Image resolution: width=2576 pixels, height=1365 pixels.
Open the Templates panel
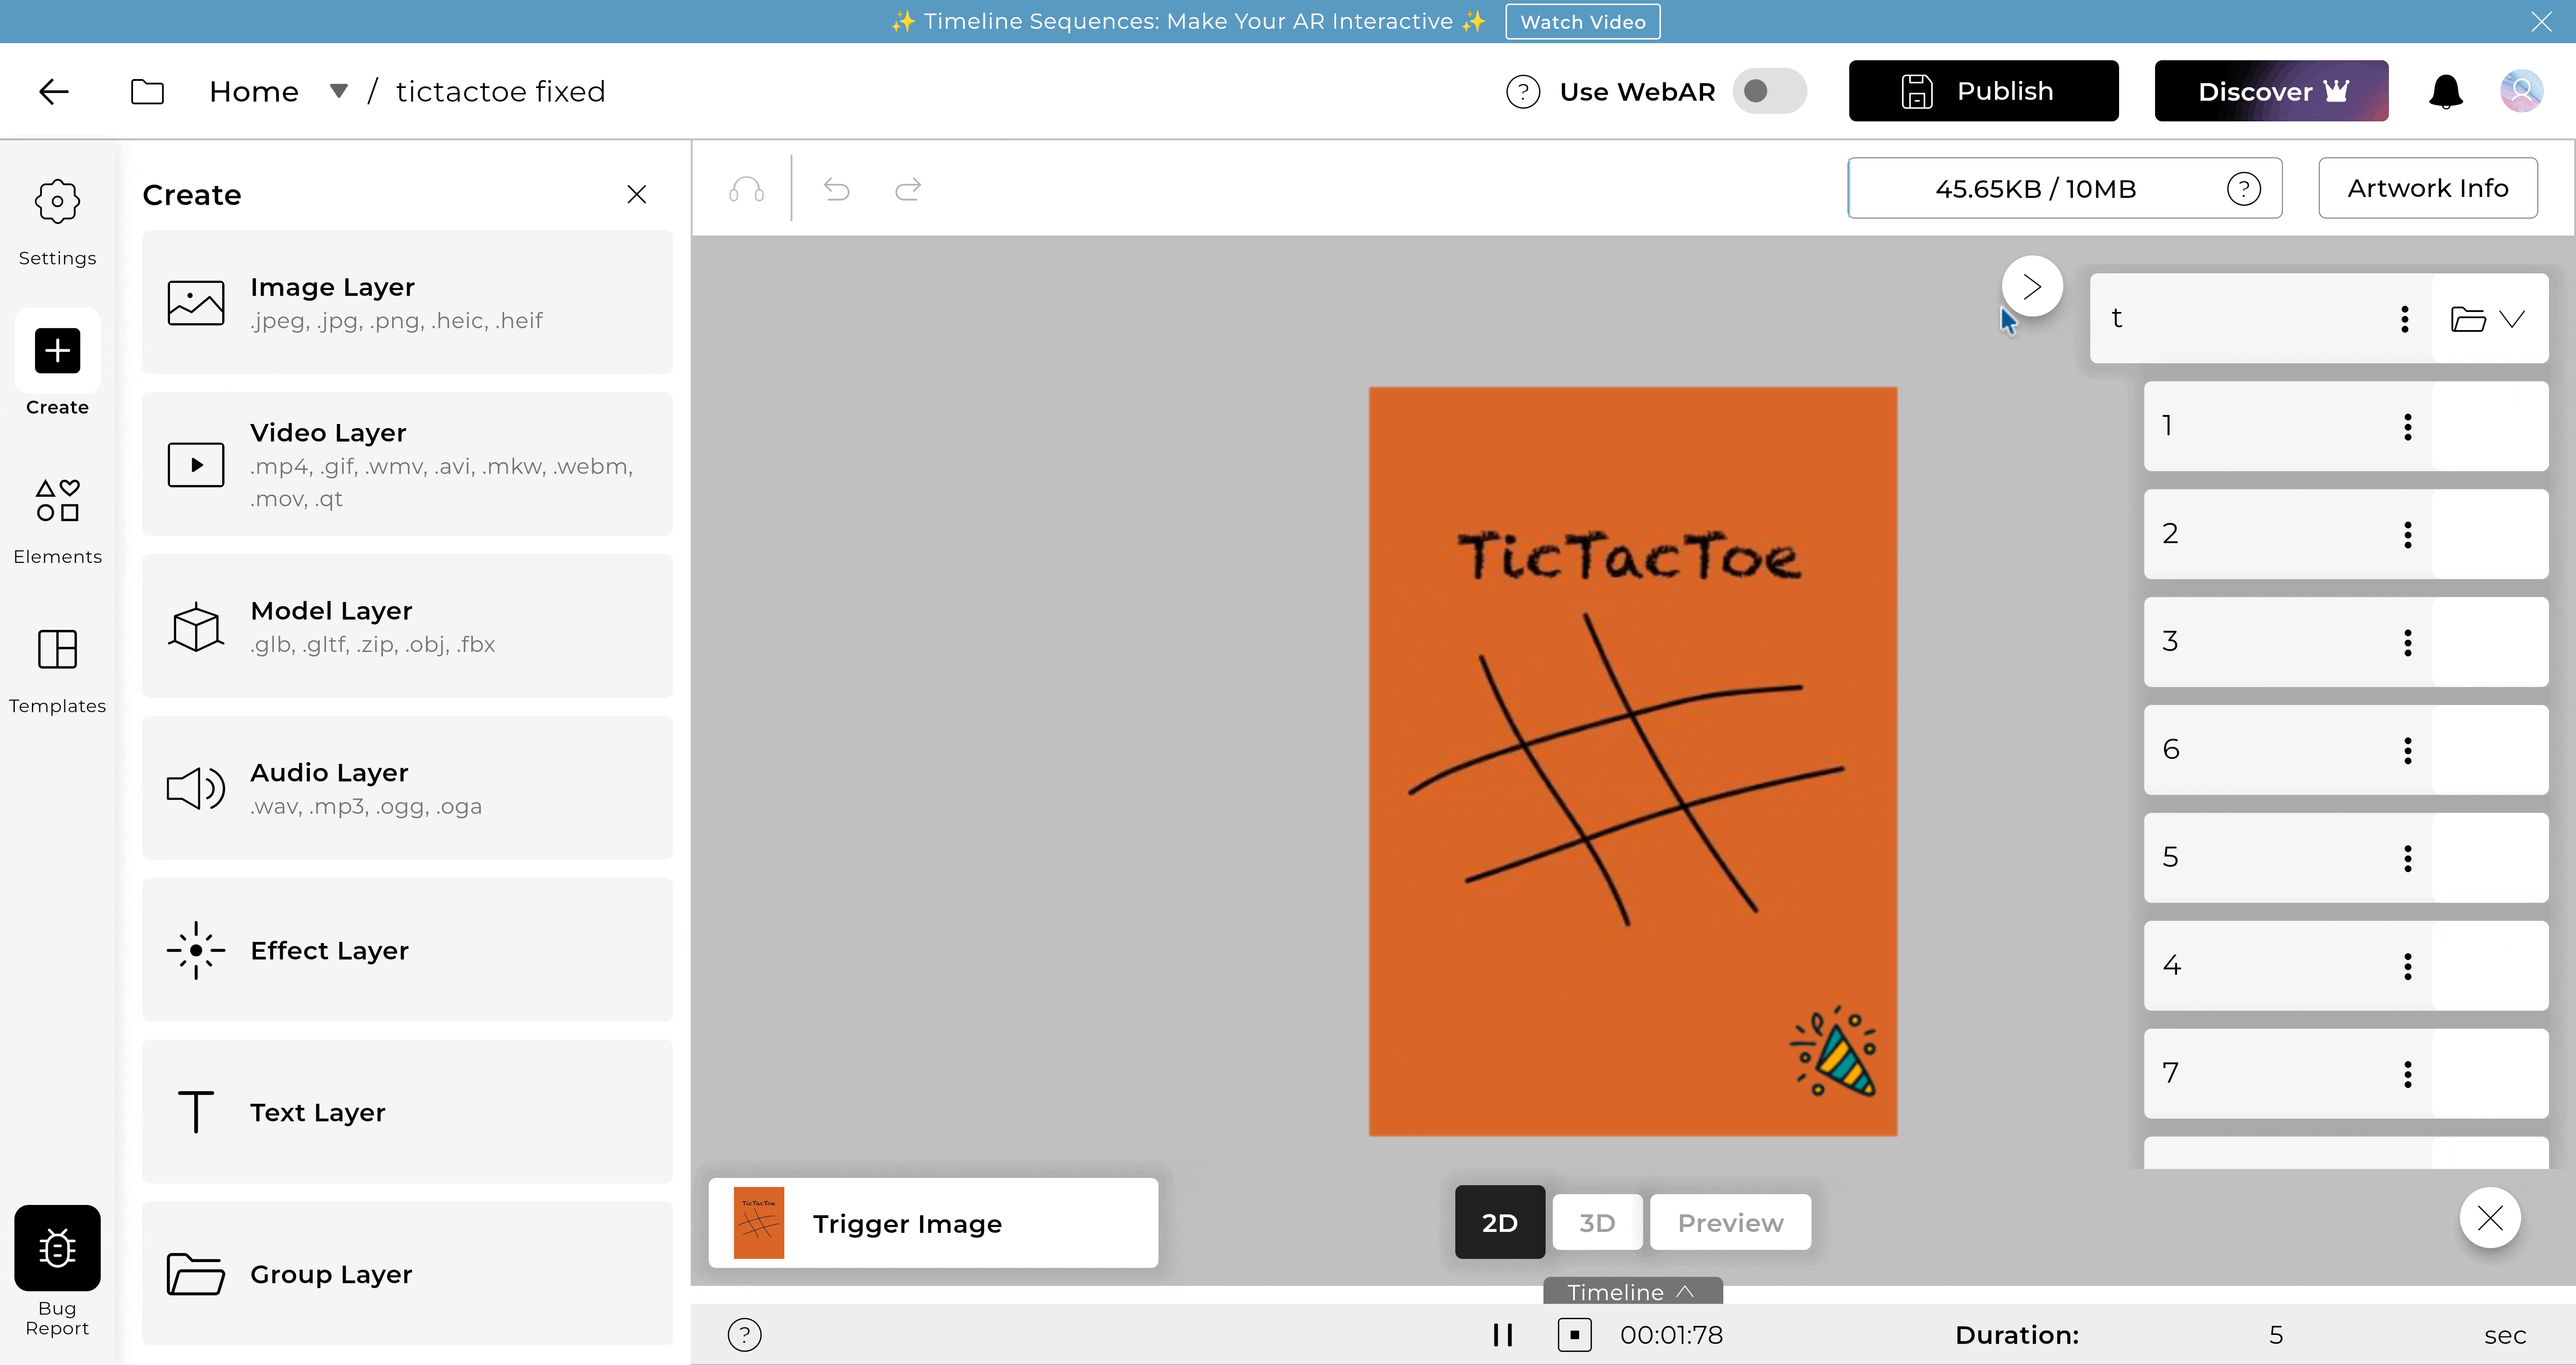pos(57,671)
